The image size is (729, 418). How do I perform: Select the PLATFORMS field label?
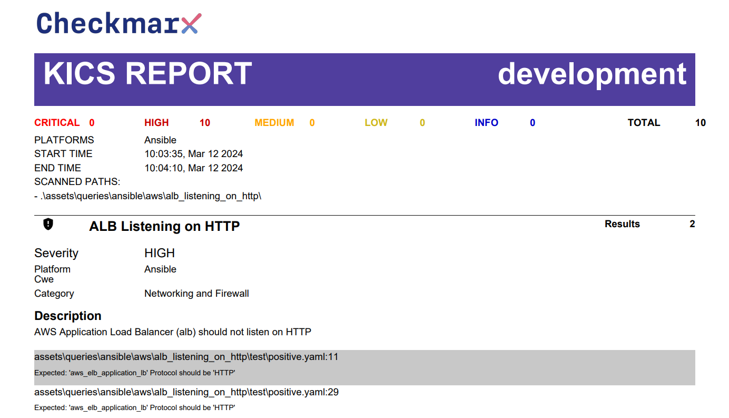coord(64,140)
